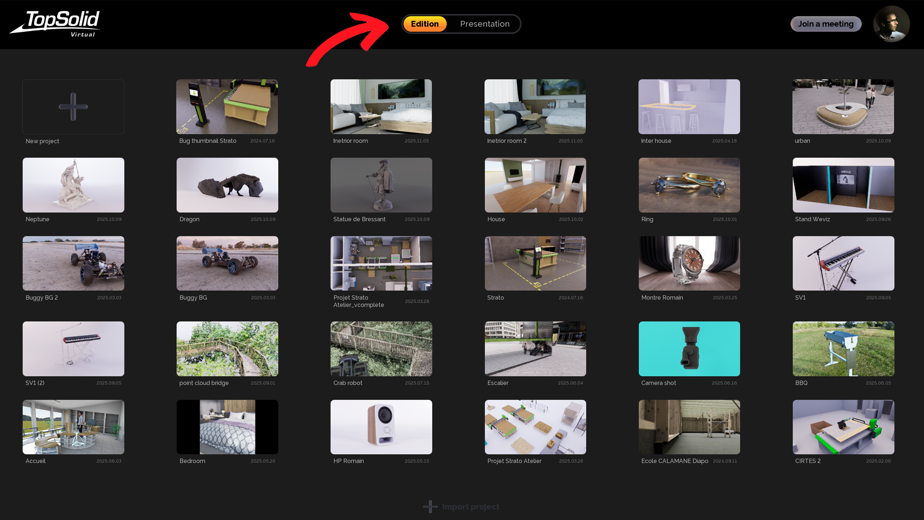The image size is (924, 520).
Task: Open the urban project thumbnail
Action: [843, 107]
